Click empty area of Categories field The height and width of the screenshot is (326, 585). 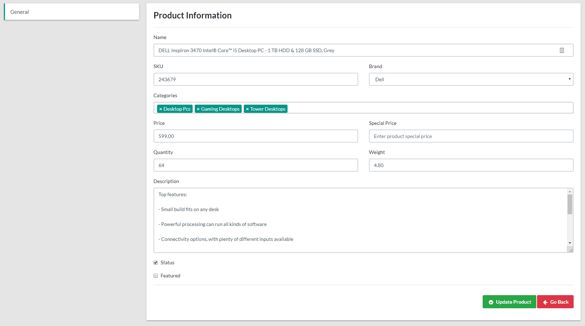[430, 108]
